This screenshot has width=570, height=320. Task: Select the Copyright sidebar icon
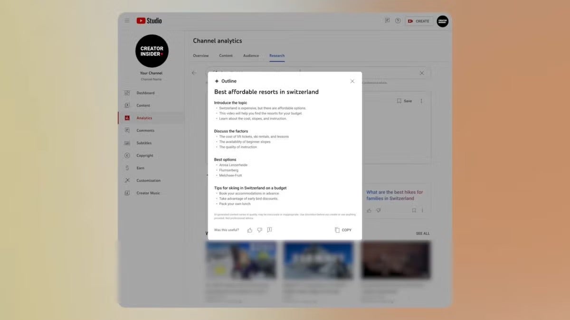click(x=127, y=155)
